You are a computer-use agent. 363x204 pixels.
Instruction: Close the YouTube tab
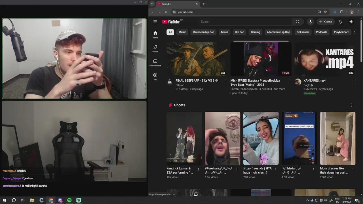pyautogui.click(x=197, y=4)
